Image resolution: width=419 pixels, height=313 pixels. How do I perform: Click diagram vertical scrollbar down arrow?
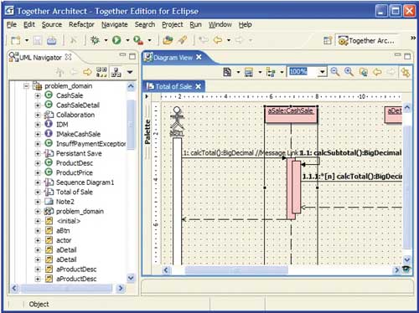407,259
